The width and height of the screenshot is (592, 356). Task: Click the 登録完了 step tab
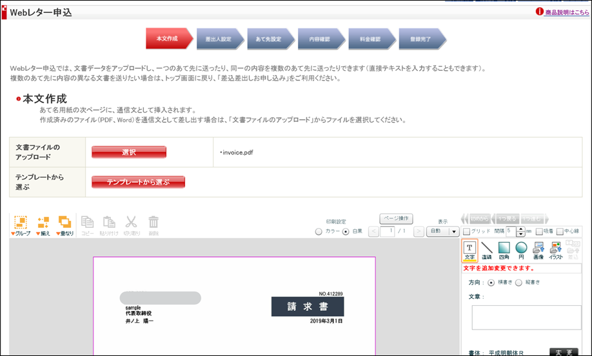pyautogui.click(x=422, y=39)
